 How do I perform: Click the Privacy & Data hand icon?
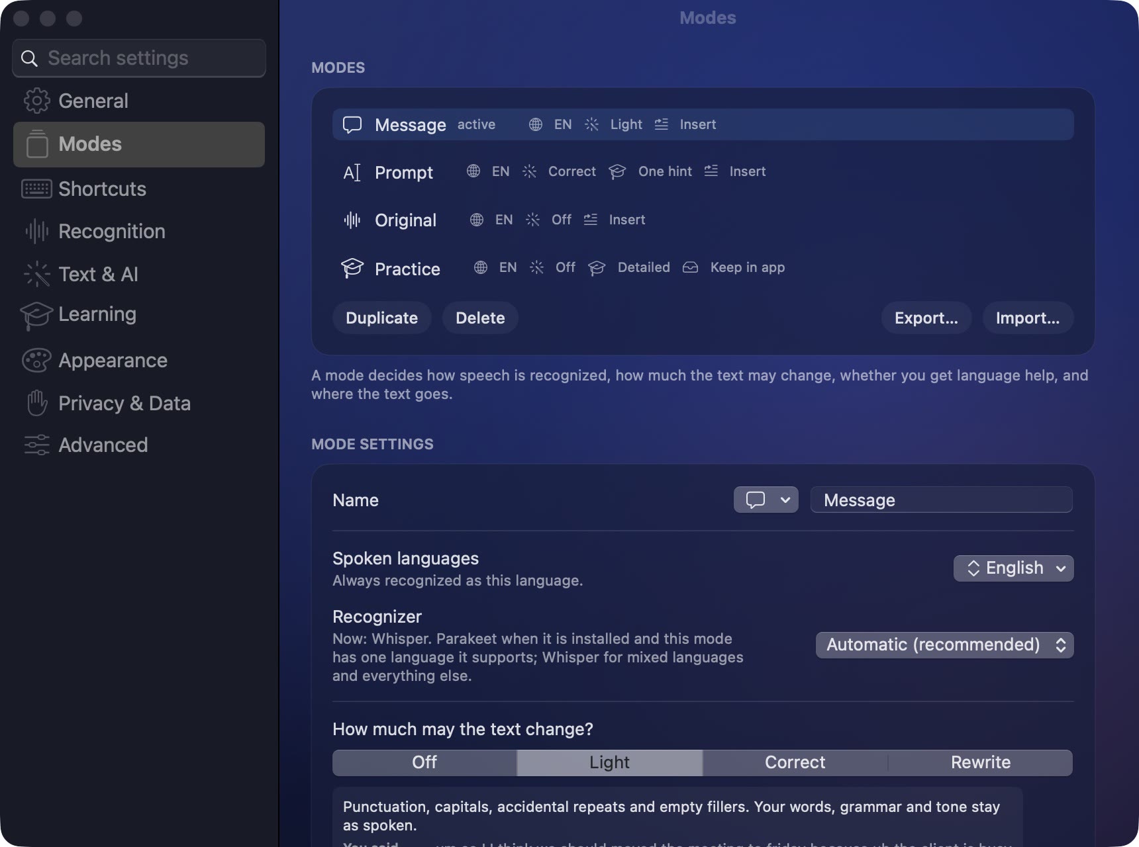[x=36, y=403]
